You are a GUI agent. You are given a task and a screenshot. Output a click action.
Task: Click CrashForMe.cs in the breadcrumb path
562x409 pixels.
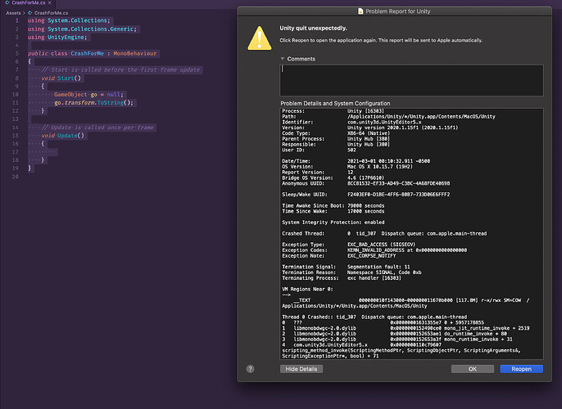pos(51,13)
